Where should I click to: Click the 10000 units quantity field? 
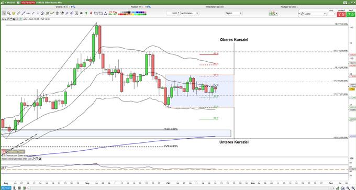(173, 13)
